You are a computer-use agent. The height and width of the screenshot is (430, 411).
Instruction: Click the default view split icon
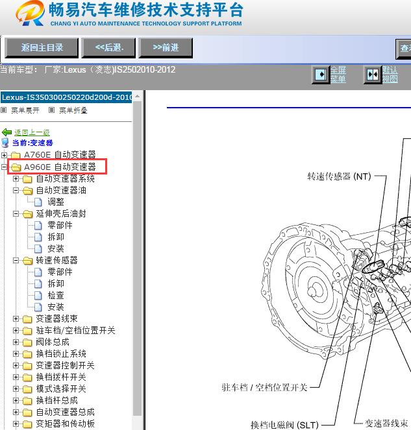(x=373, y=75)
